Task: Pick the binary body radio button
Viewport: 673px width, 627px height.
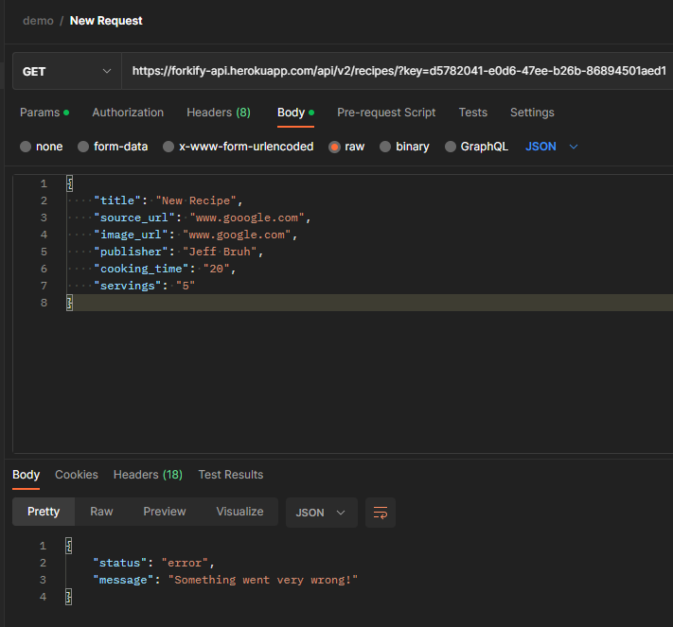Action: pos(385,147)
